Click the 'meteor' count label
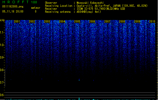Viewport: 158px width, 100px height. pyautogui.click(x=36, y=8)
